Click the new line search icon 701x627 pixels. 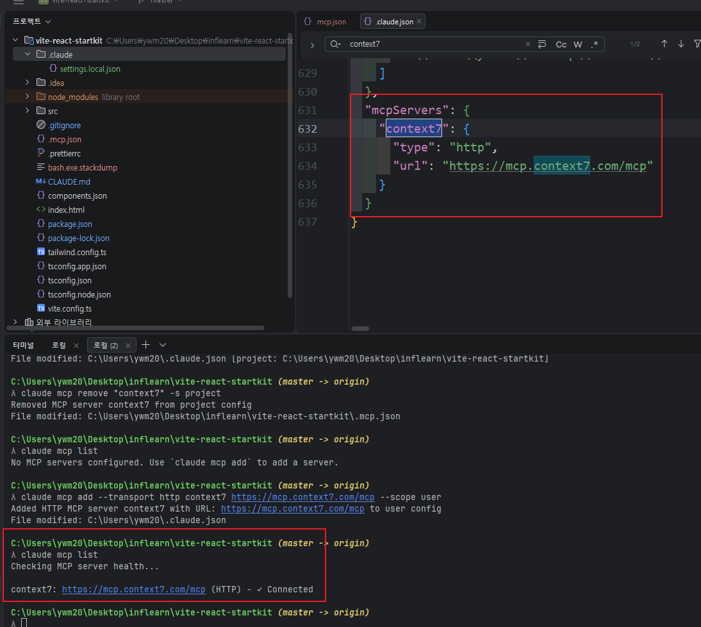pos(542,44)
